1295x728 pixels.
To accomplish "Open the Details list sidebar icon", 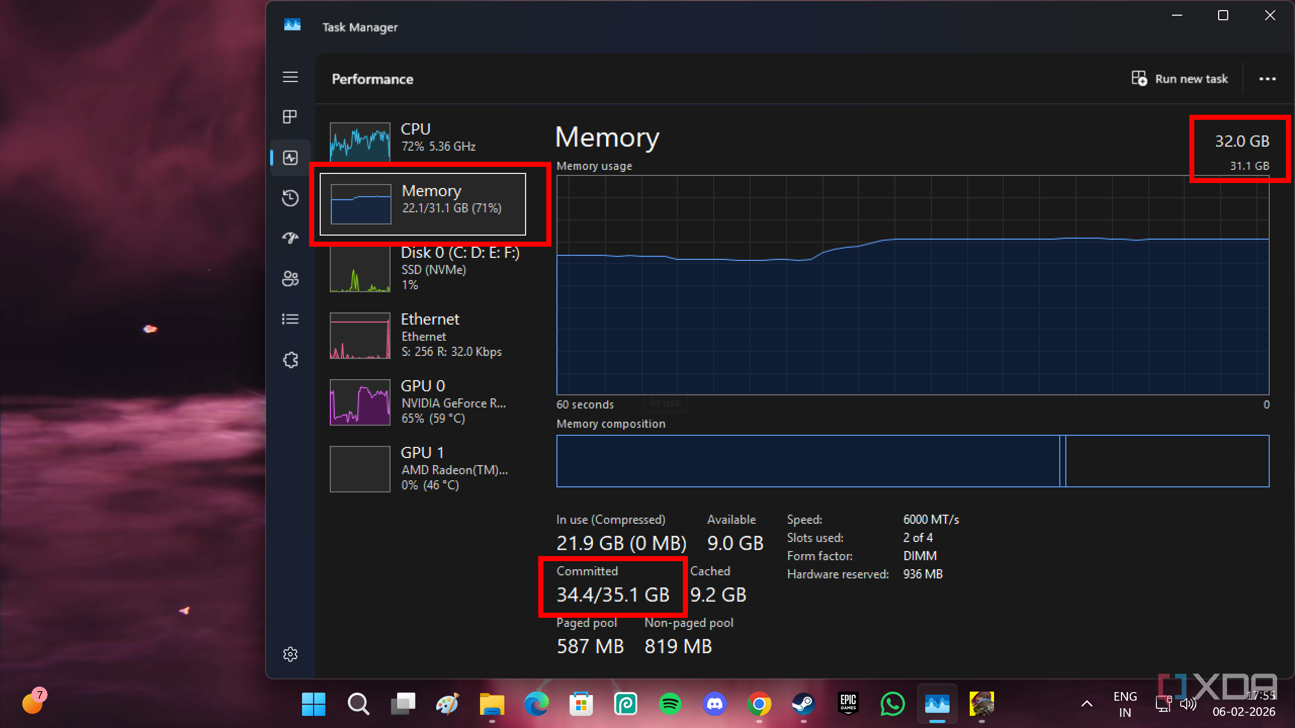I will click(290, 319).
